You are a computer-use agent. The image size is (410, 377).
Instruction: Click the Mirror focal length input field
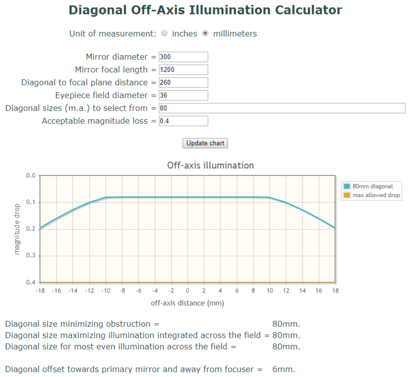tap(183, 69)
